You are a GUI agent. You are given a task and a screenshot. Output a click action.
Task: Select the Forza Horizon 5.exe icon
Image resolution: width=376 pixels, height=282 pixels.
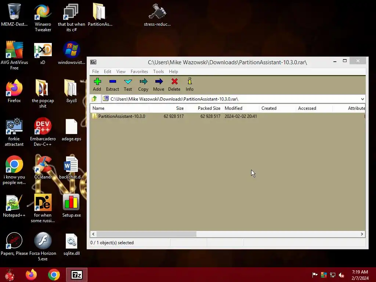coord(43,246)
